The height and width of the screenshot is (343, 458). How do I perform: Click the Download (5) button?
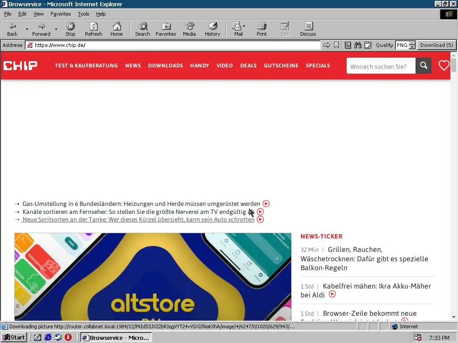point(437,45)
